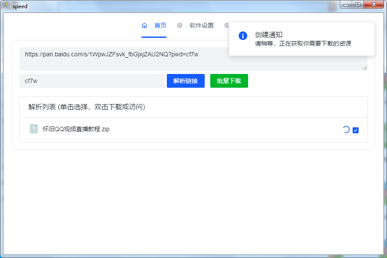This screenshot has width=387, height=258.
Task: Click the blue info icon in notification
Action: tap(243, 36)
